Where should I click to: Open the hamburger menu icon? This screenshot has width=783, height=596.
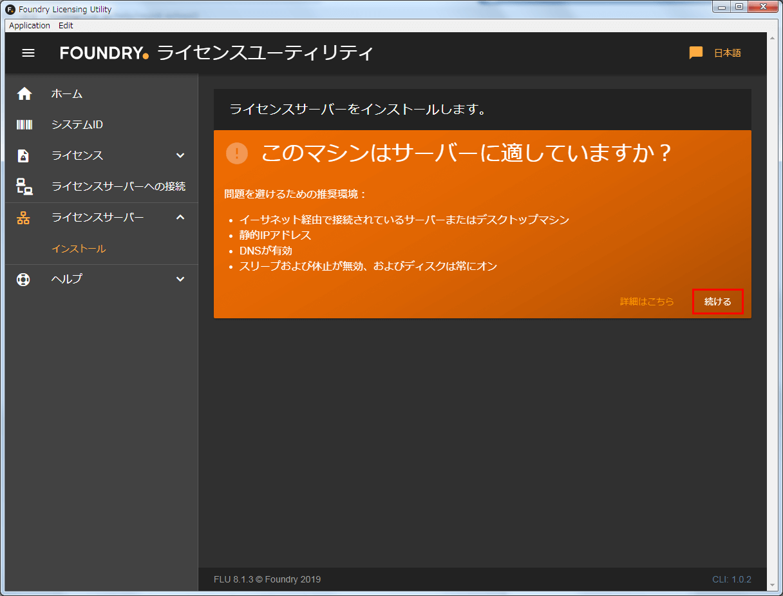coord(28,53)
